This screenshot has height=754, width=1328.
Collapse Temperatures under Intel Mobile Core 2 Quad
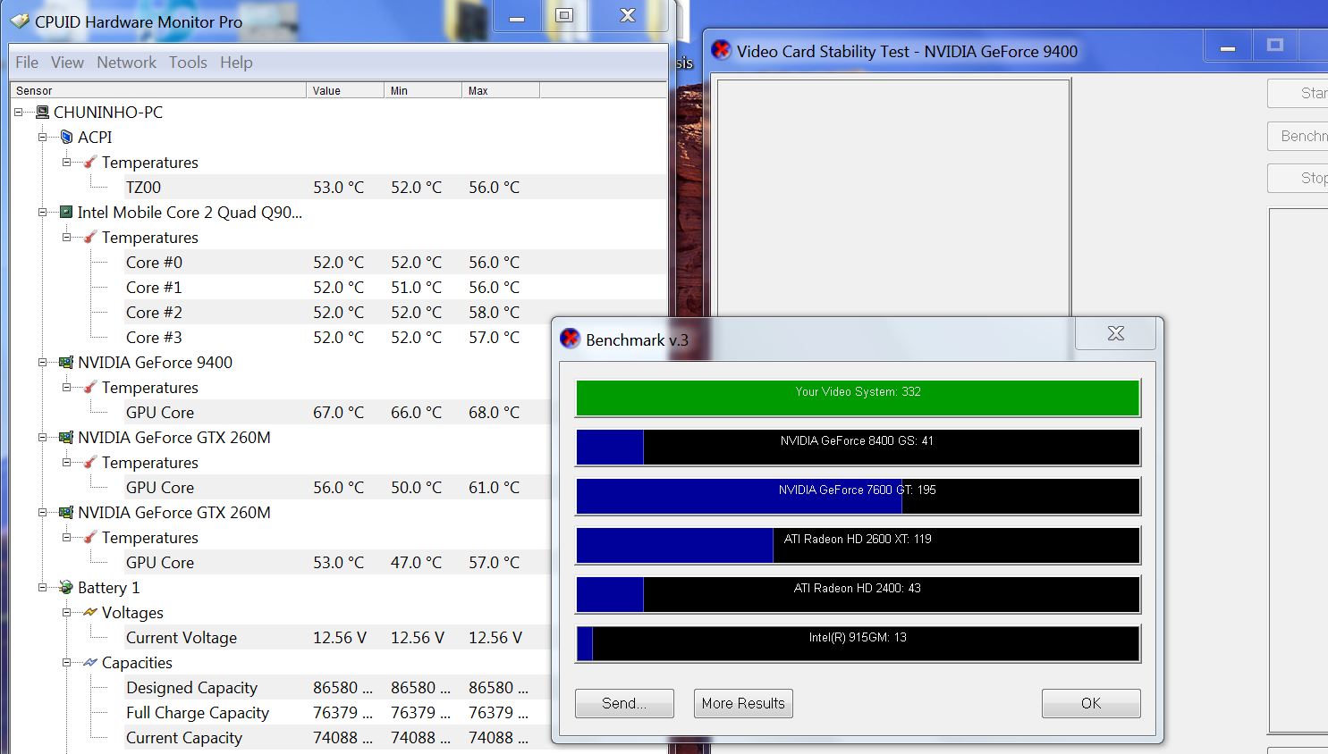click(x=66, y=238)
